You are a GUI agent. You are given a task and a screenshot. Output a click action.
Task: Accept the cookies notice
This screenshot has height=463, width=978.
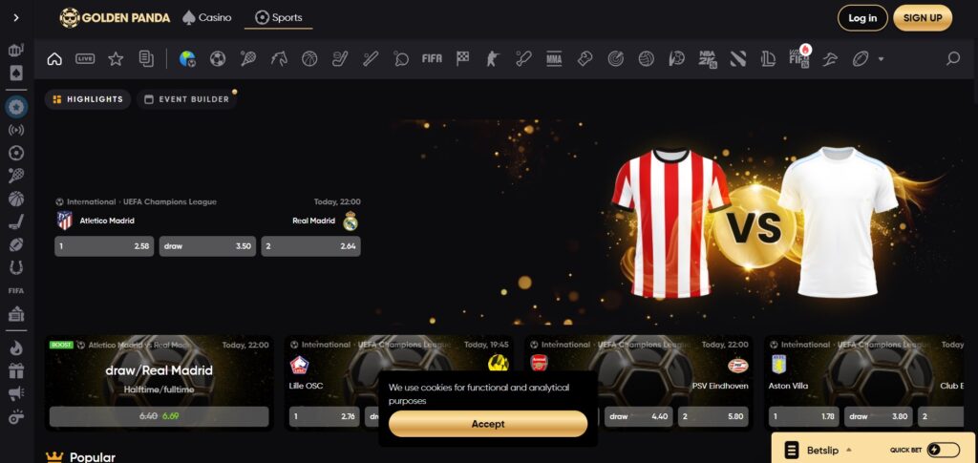pos(488,424)
